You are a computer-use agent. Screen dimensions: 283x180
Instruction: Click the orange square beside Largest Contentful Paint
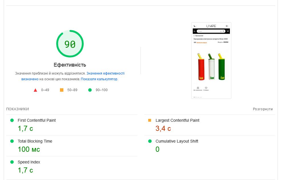[x=150, y=120]
